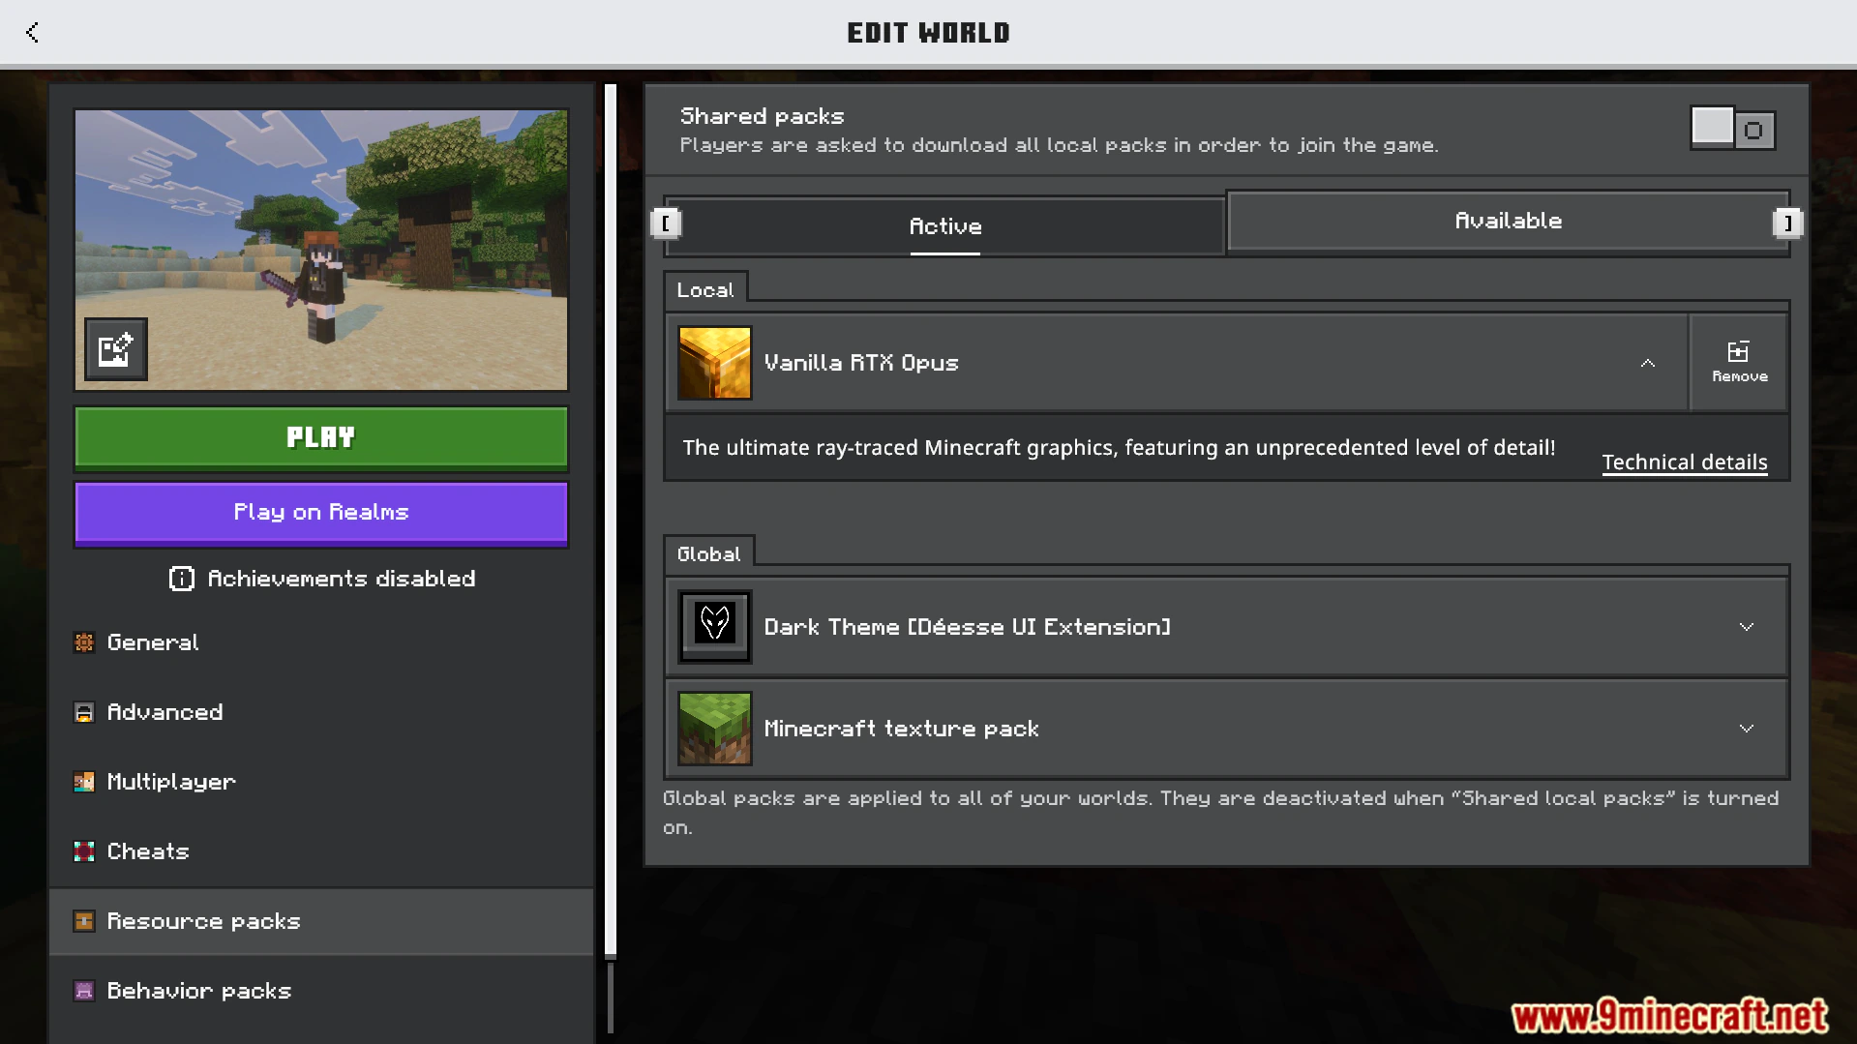Viewport: 1857px width, 1044px height.
Task: Go back using the top-left arrow
Action: pos(32,32)
